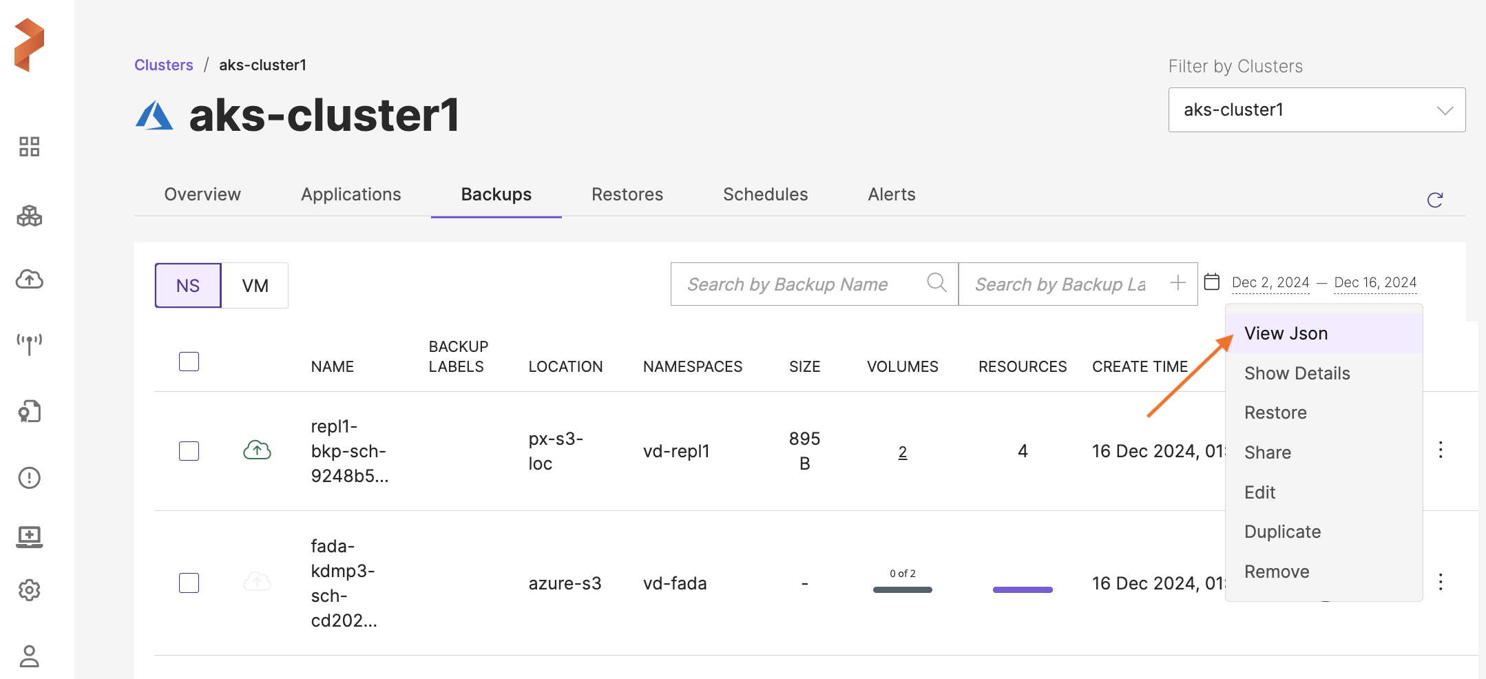Image resolution: width=1486 pixels, height=679 pixels.
Task: Switch to the Schedules tab
Action: 765,195
